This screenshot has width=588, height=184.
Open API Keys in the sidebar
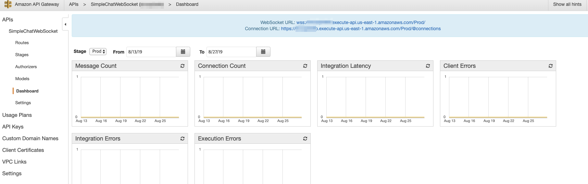13,127
